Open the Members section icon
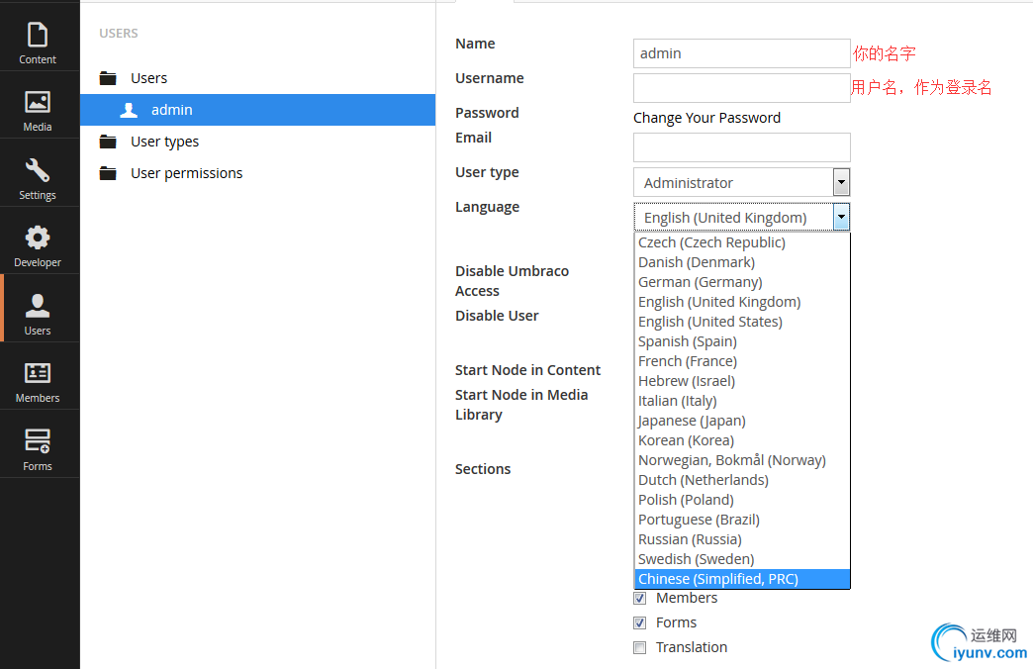 pyautogui.click(x=38, y=373)
